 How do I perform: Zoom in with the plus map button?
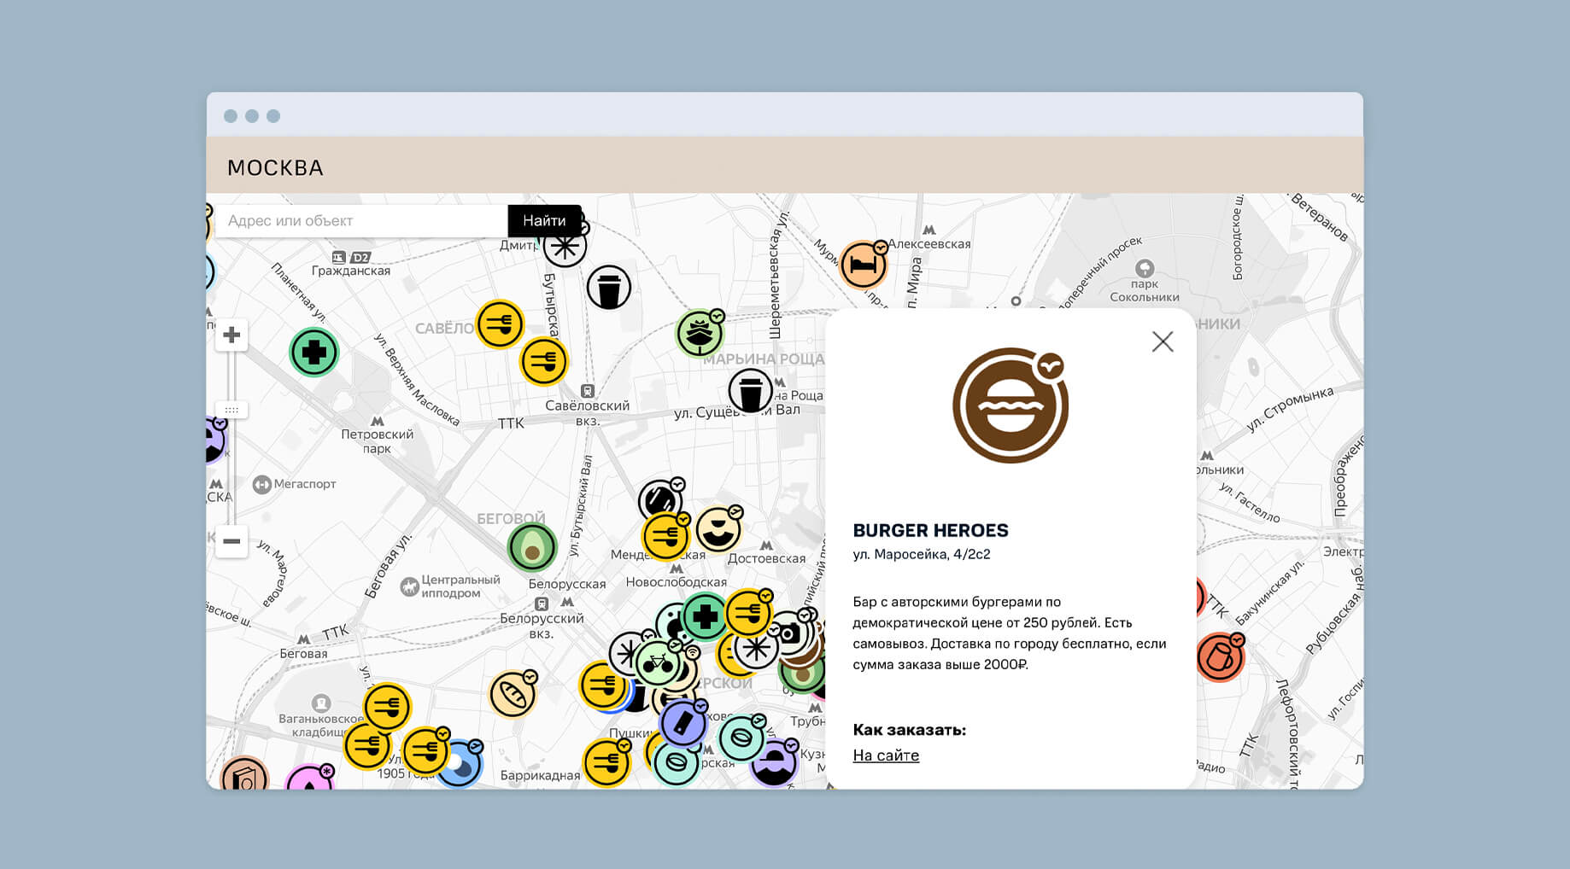click(231, 335)
